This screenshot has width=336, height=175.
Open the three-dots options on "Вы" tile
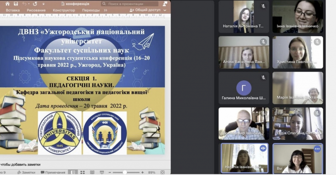pos(317,149)
